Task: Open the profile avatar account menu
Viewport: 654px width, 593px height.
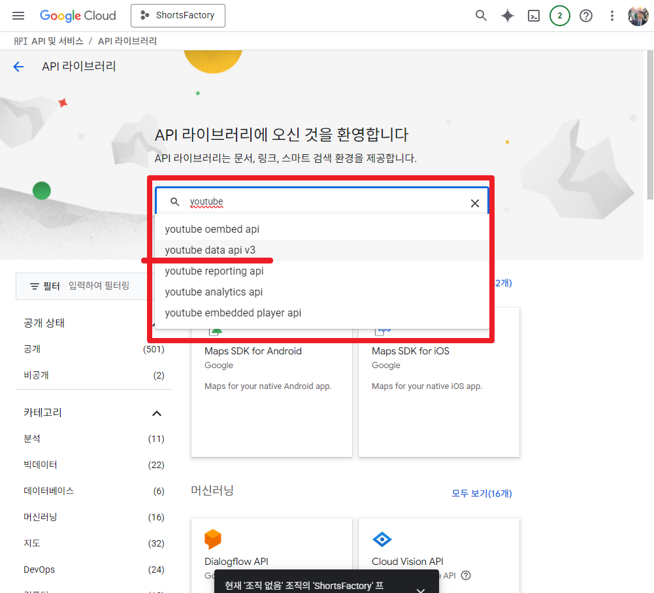Action: (x=638, y=15)
